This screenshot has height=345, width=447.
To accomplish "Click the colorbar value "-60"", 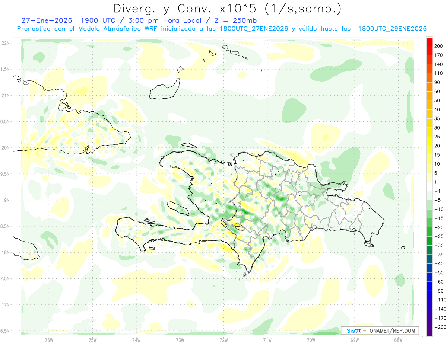I will coord(439,282).
